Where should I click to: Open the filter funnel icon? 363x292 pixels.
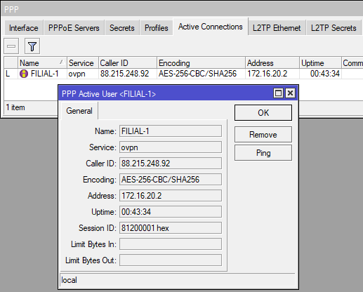pos(32,46)
